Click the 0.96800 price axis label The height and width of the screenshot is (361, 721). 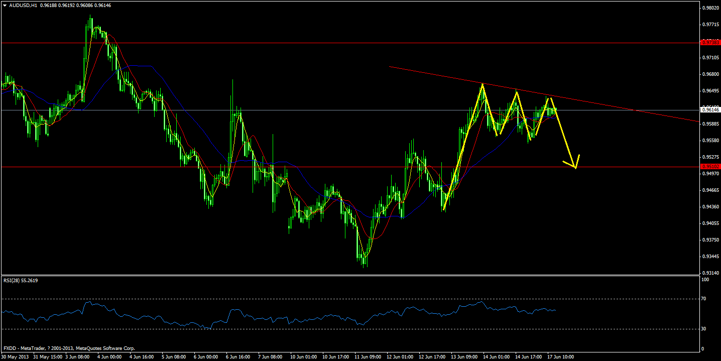(x=710, y=74)
